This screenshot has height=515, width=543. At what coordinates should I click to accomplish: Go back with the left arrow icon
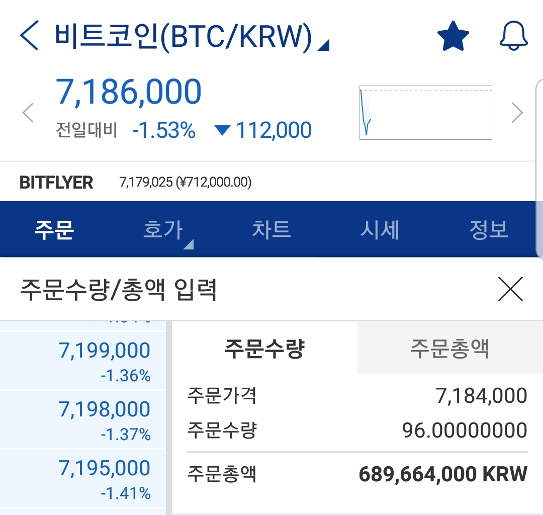[29, 35]
